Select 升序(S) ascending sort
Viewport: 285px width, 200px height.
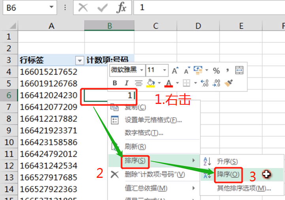pyautogui.click(x=242, y=161)
